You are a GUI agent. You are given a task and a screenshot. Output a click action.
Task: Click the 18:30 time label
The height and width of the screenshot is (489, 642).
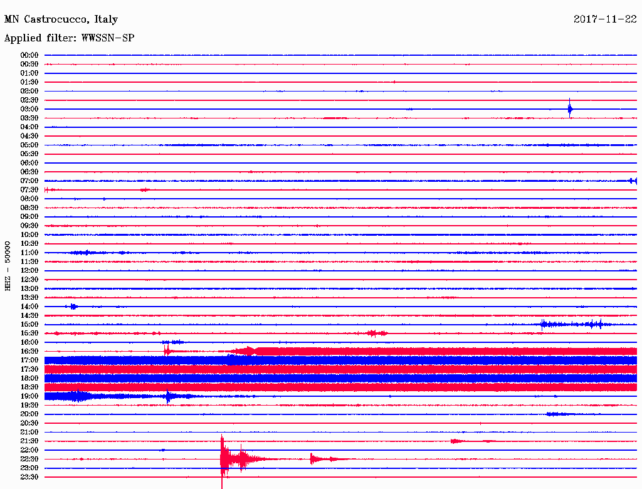tap(29, 387)
